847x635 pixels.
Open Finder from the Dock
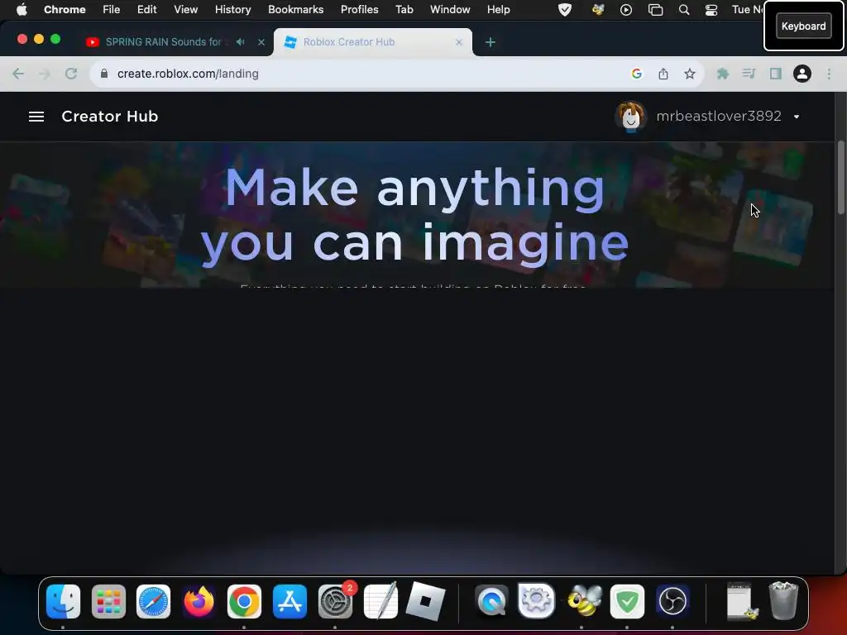click(x=63, y=602)
